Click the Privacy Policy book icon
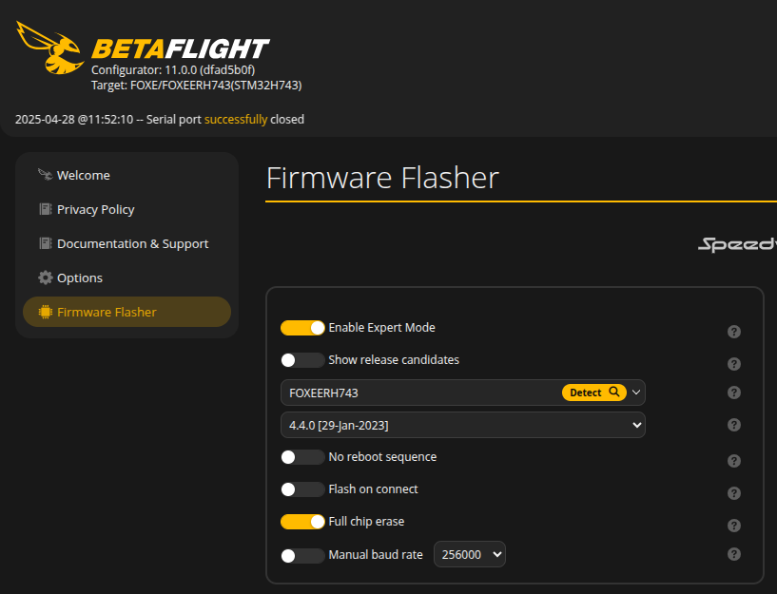777x594 pixels. click(45, 209)
